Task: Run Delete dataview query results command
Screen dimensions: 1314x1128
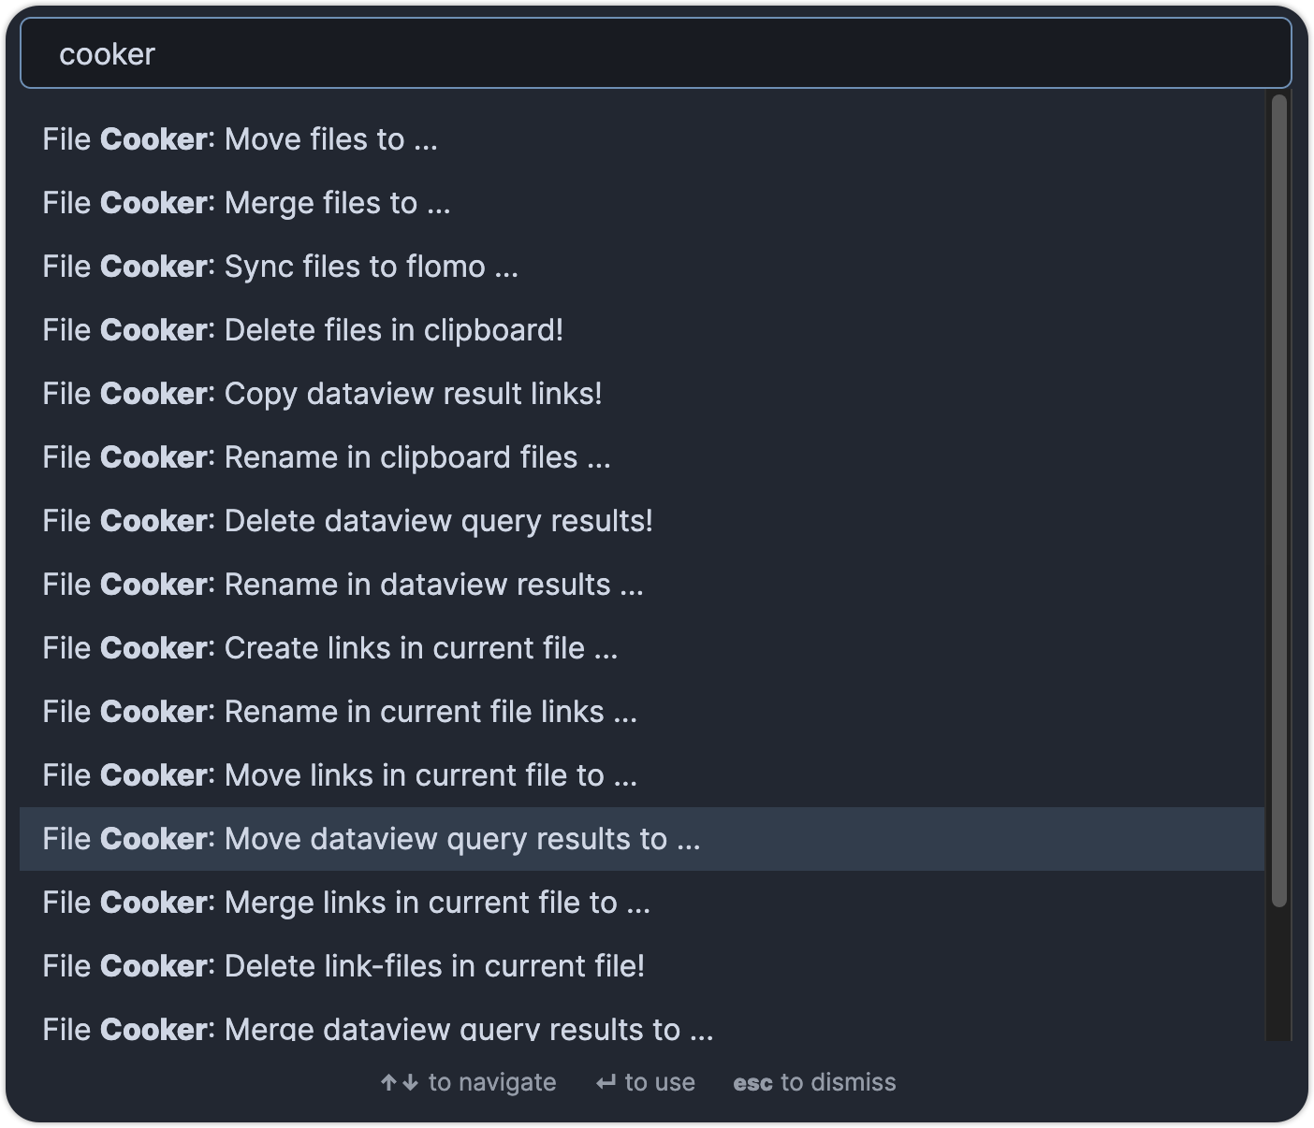Action: [642, 521]
